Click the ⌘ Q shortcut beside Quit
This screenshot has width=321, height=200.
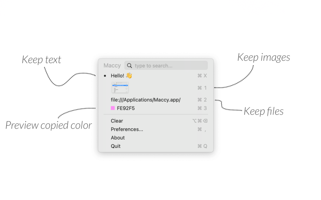202,146
